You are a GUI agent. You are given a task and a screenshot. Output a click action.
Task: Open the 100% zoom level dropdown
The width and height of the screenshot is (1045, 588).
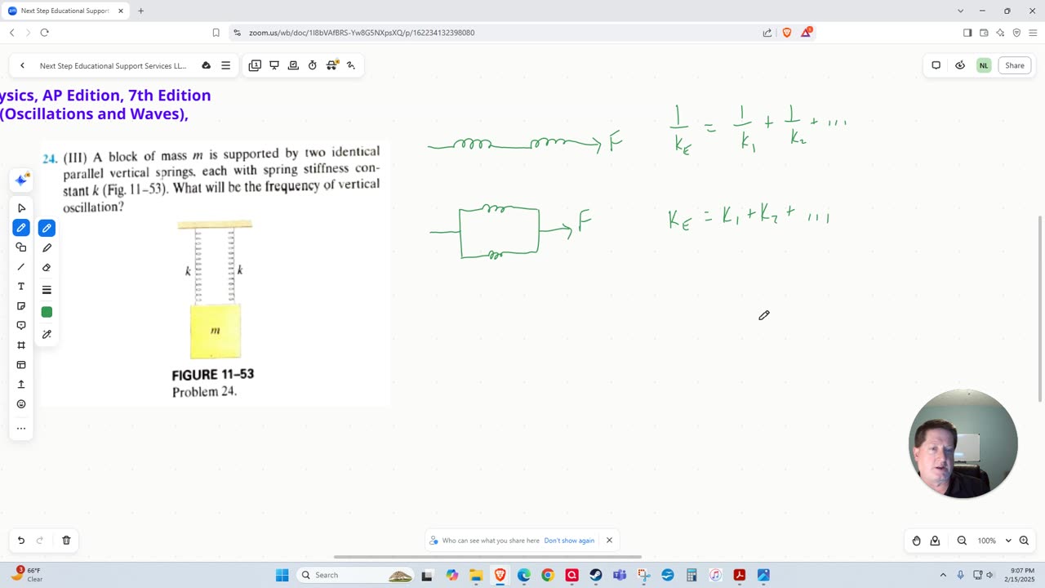pos(993,541)
